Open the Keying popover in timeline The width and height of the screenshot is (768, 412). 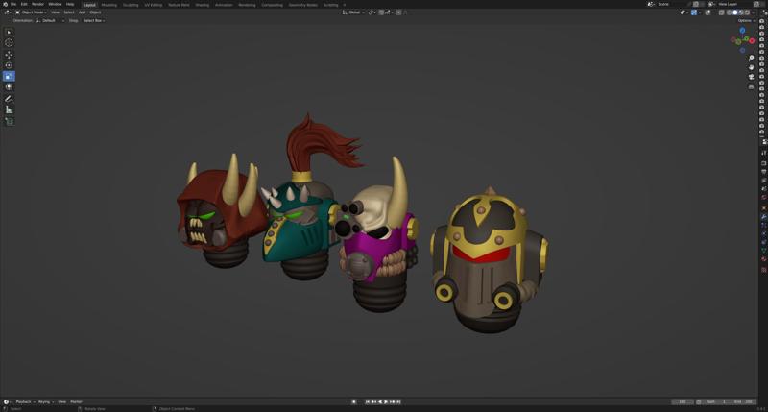[44, 401]
